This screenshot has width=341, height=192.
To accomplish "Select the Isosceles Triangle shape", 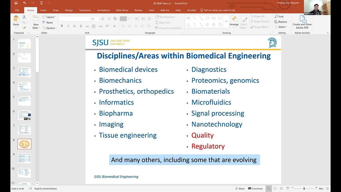I will click(x=188, y=25).
